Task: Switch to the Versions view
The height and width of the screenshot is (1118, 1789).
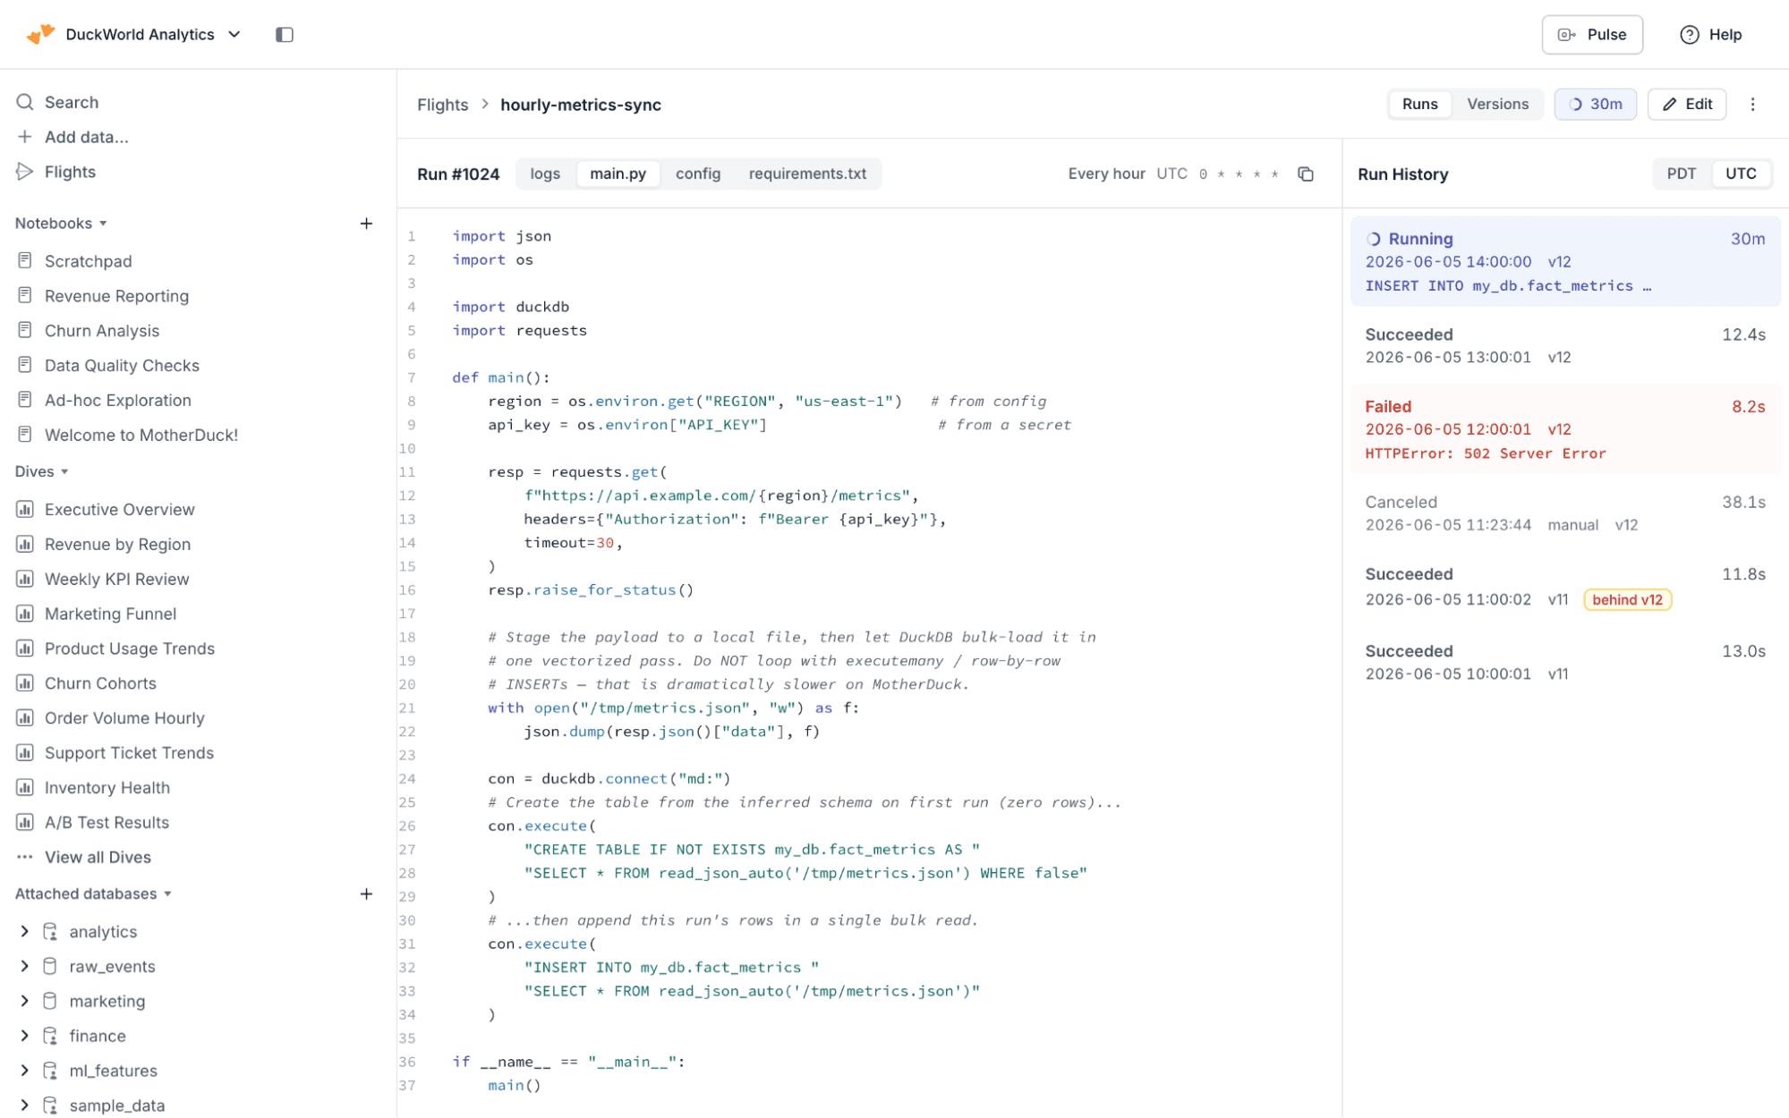Action: click(1497, 105)
